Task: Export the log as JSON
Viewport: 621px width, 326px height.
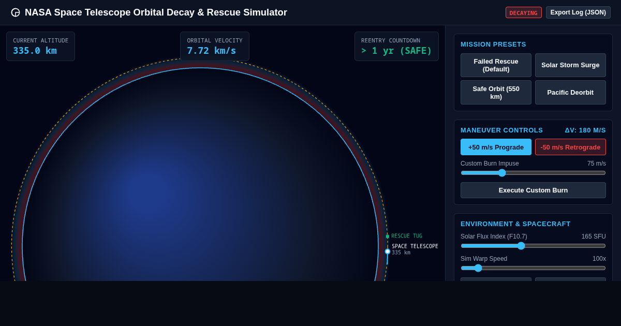Action: (578, 12)
